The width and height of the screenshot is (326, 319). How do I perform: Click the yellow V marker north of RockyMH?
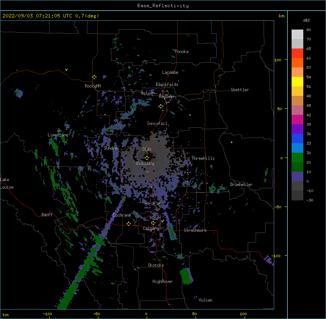pyautogui.click(x=66, y=70)
